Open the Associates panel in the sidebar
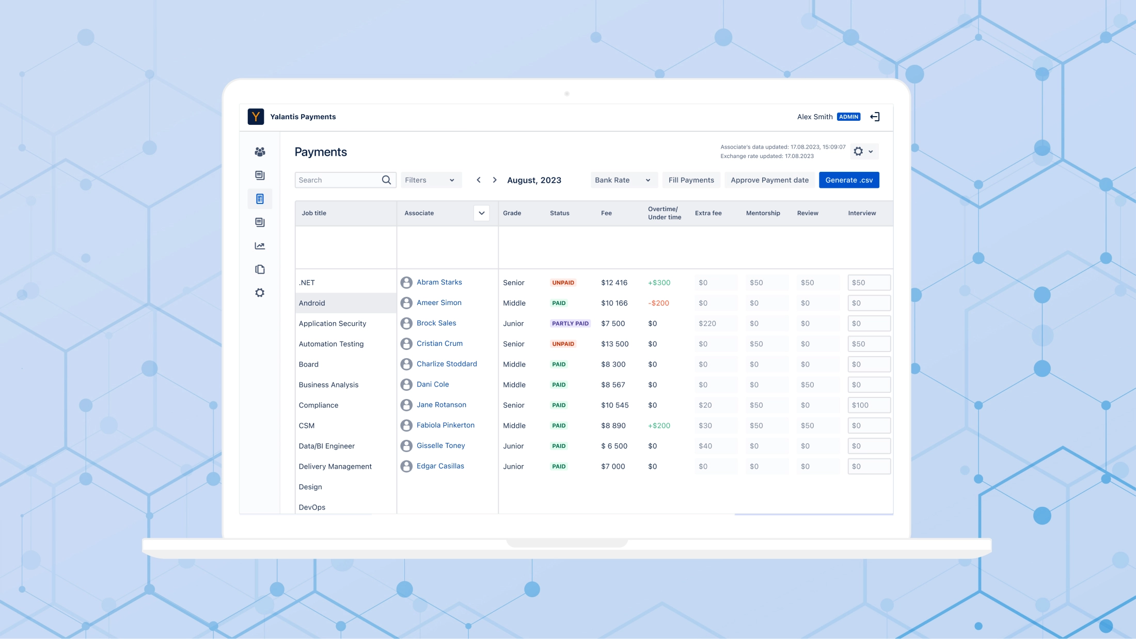The image size is (1136, 639). coord(260,152)
